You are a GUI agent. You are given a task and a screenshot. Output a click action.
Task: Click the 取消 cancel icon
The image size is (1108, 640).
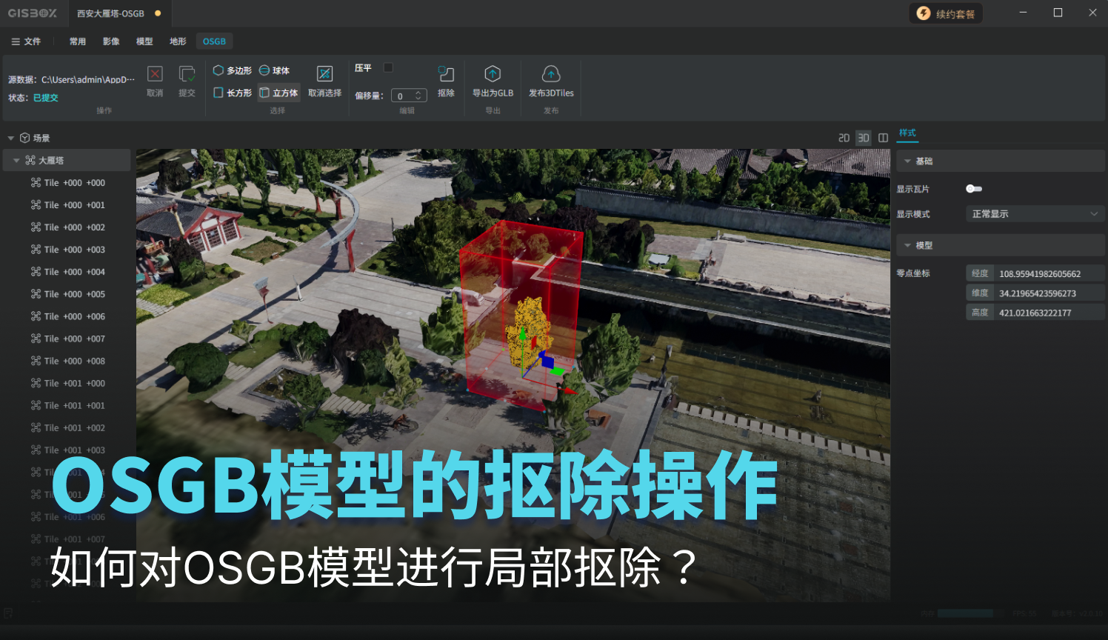[x=155, y=75]
